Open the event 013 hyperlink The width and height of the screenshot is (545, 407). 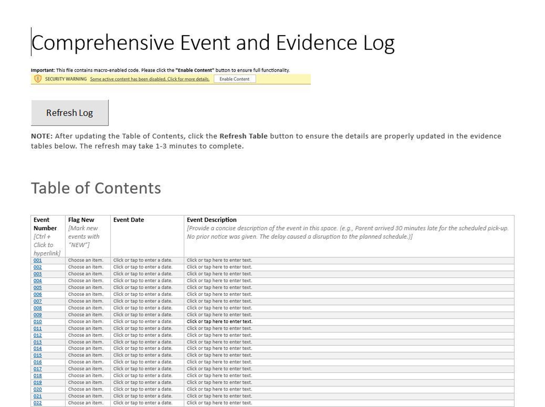pyautogui.click(x=38, y=342)
